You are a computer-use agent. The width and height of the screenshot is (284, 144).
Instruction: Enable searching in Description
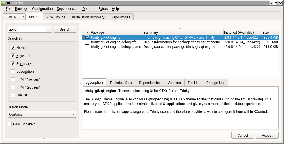[x=13, y=72]
